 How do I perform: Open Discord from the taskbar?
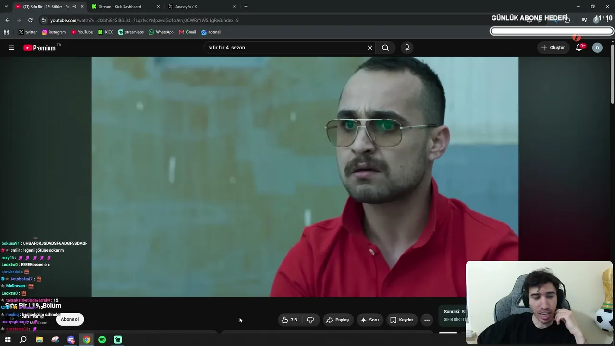click(x=71, y=340)
